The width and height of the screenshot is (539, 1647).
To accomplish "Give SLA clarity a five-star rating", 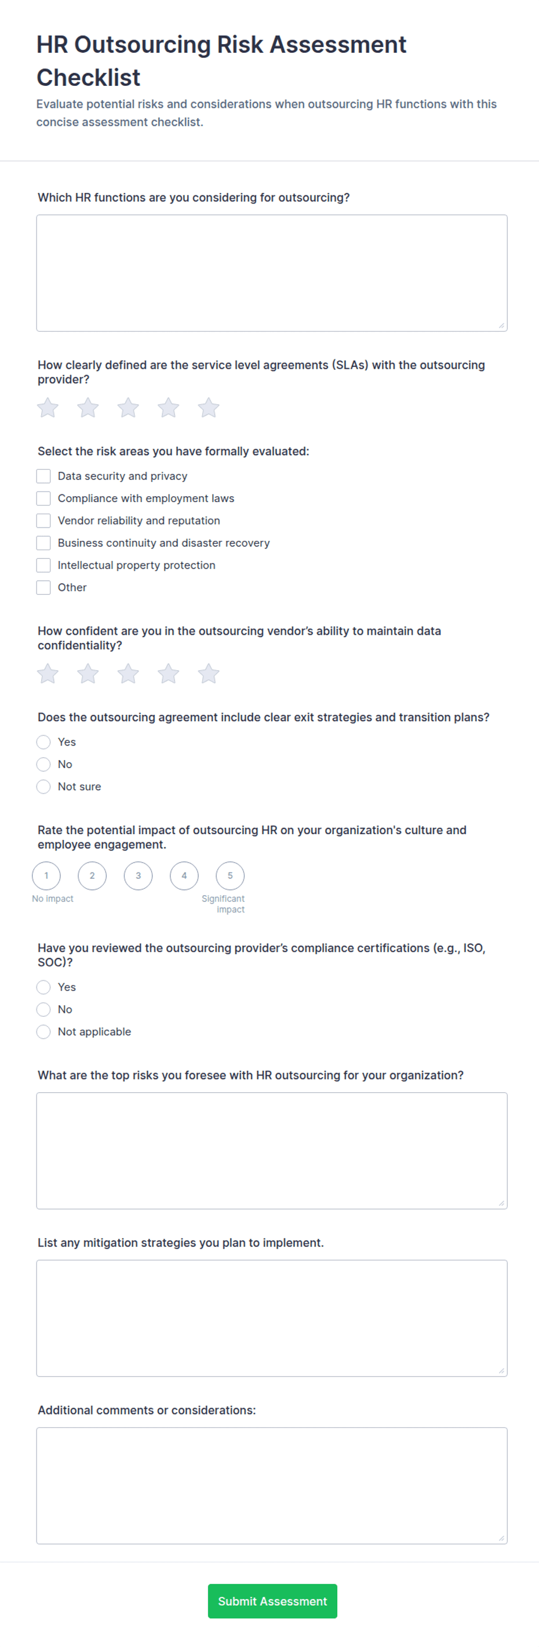I will point(209,408).
